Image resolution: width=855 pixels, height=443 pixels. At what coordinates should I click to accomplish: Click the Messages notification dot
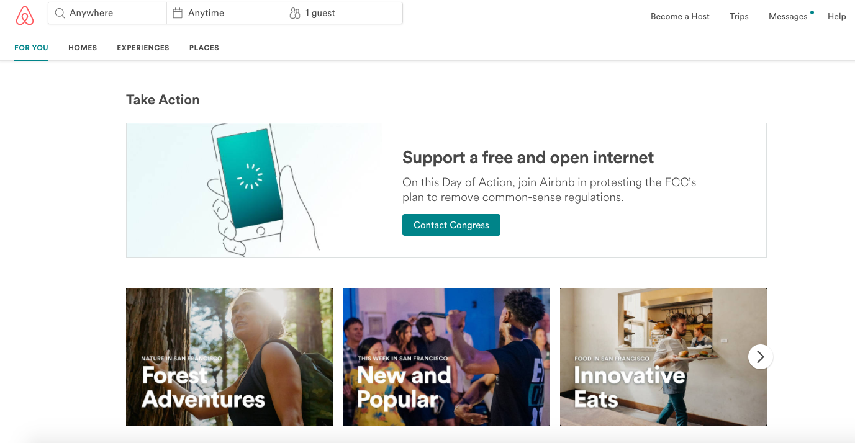click(812, 12)
